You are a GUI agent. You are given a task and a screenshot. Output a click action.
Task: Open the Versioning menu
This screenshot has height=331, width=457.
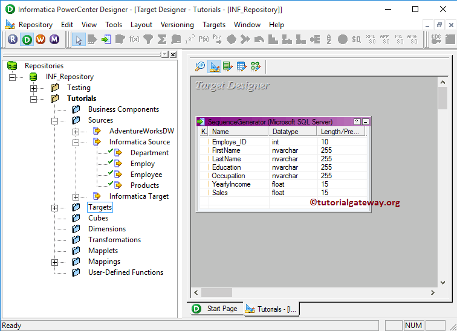177,25
